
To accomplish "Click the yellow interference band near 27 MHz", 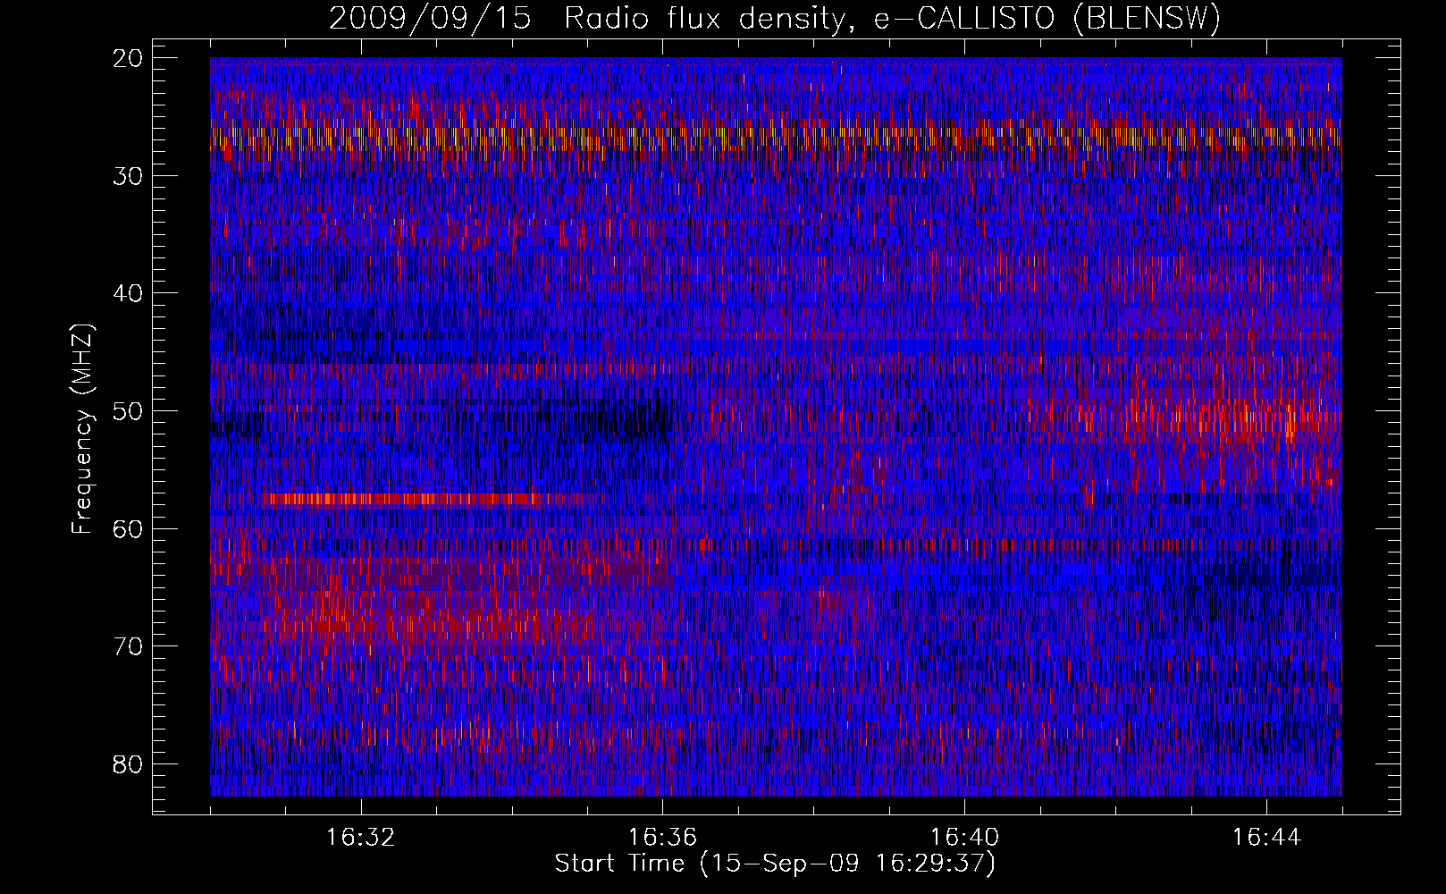I will click(776, 137).
